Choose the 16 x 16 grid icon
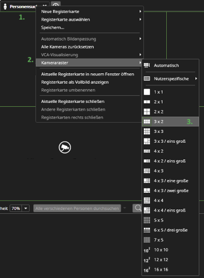This screenshot has height=278, width=204. pos(147,270)
